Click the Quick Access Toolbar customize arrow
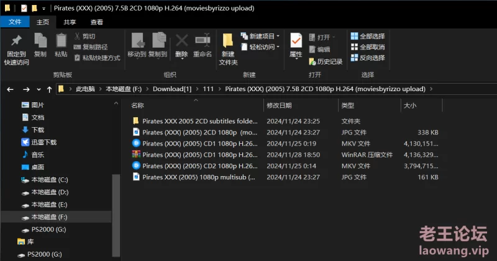 [43, 9]
